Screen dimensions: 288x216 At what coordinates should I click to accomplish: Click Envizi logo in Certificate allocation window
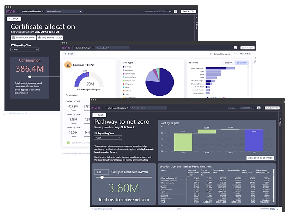point(11,12)
